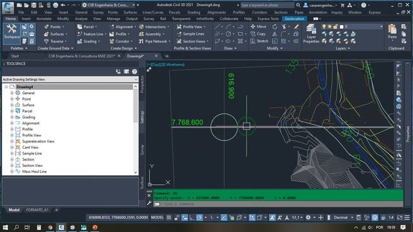
Task: Collapse the Drawing4 tree root
Action: (6, 87)
